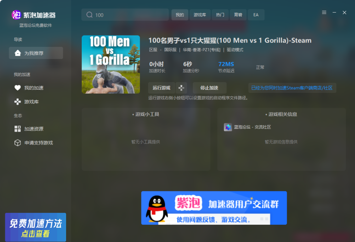The width and height of the screenshot is (355, 242).
Task: Open the 蓝泡论坛 - 交流社区 link
Action: coord(252,127)
